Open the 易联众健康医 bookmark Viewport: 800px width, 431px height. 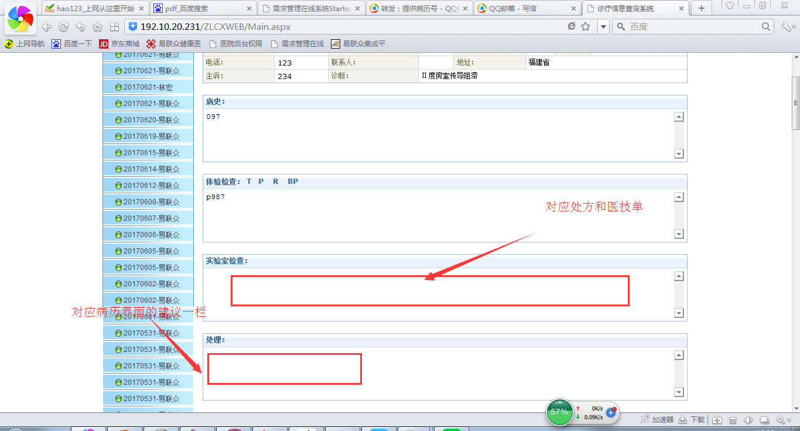(173, 44)
